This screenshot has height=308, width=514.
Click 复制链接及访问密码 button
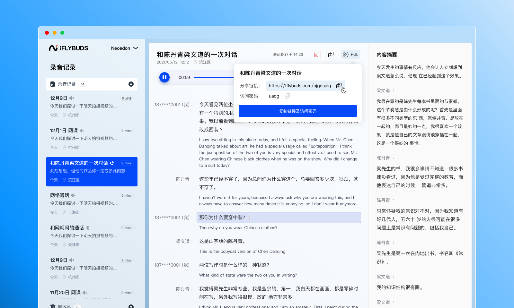(x=297, y=111)
